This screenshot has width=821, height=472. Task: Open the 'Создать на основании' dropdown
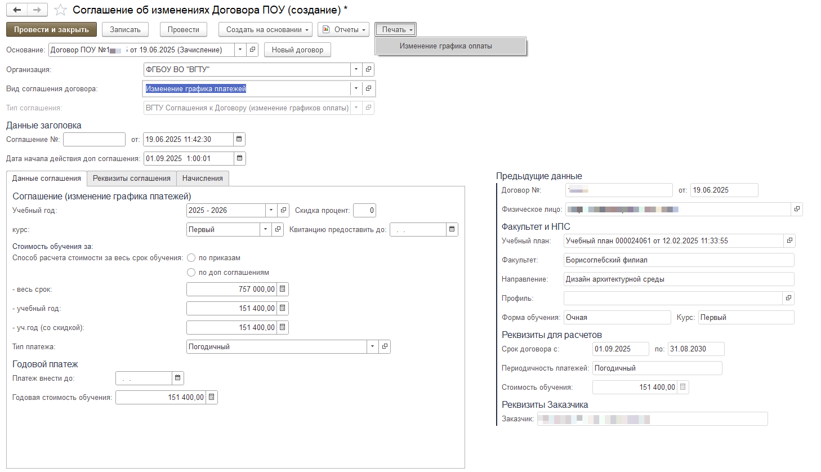265,29
